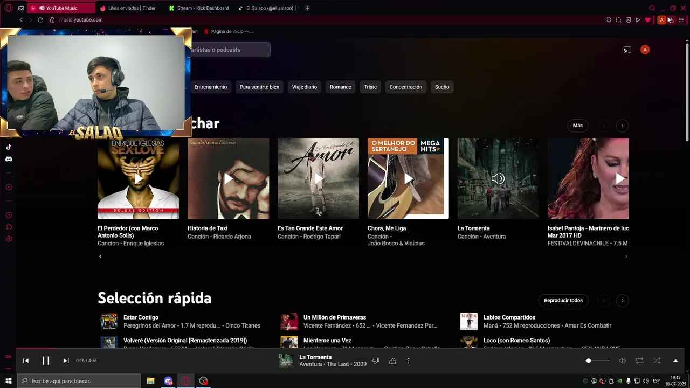Select the Sueño mood chip
Image resolution: width=690 pixels, height=388 pixels.
point(442,87)
